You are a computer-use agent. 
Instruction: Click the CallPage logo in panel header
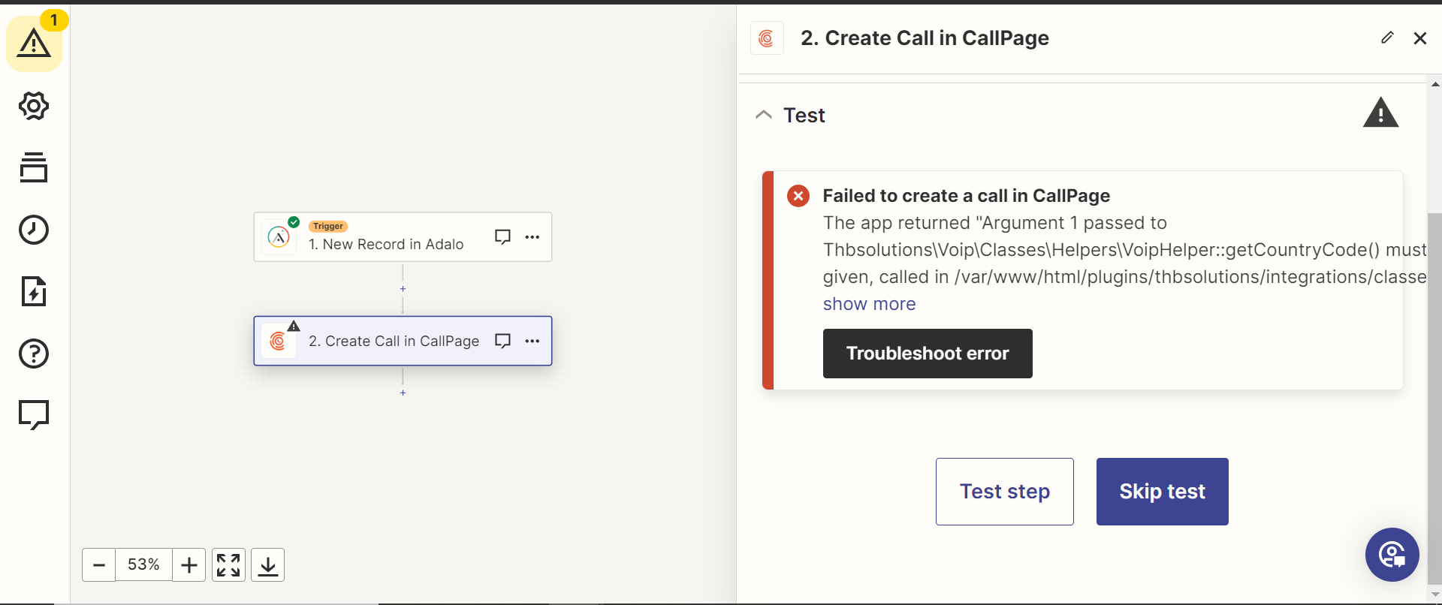pos(767,38)
